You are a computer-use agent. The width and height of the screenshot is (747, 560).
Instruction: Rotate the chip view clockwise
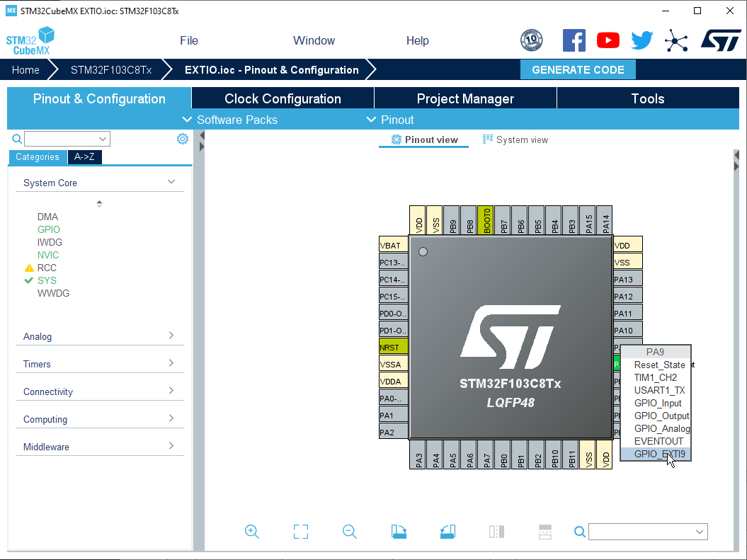click(x=399, y=532)
